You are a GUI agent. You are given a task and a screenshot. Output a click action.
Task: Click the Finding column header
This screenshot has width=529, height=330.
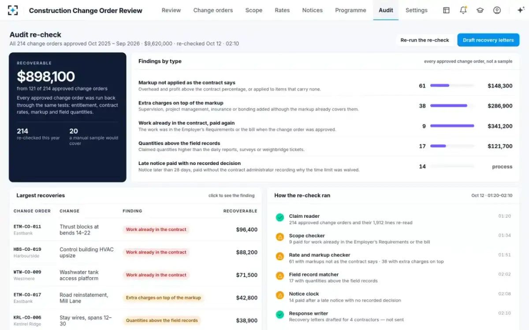point(132,211)
